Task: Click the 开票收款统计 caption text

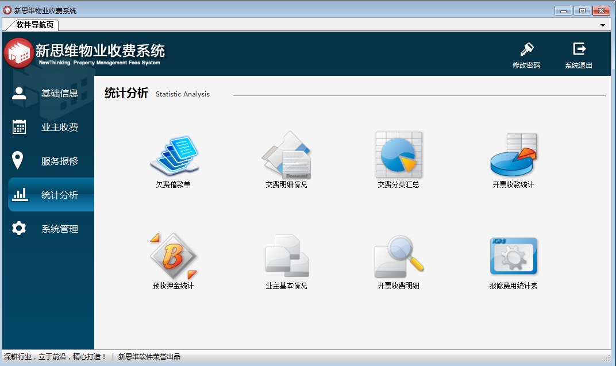Action: click(514, 184)
